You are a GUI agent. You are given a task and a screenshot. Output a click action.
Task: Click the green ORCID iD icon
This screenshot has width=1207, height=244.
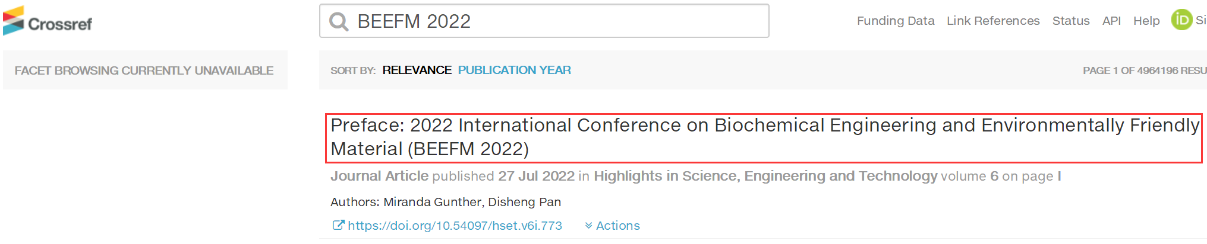click(x=1181, y=20)
